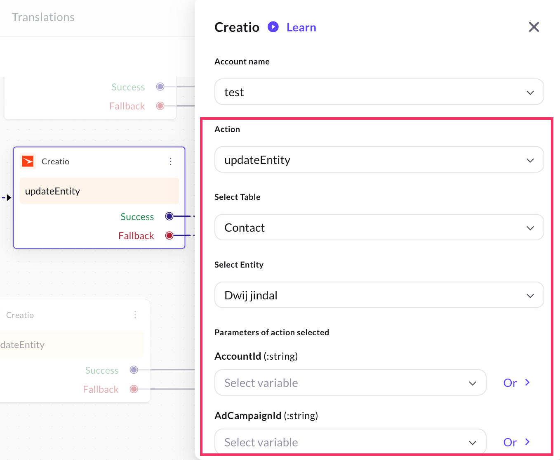Click Fallback connector of selected Creatio node
560x460 pixels.
point(169,236)
